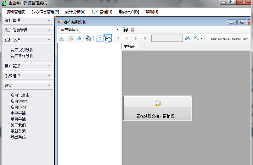Open the 系统维护[D] menu
This screenshot has height=165, width=253.
point(129,12)
